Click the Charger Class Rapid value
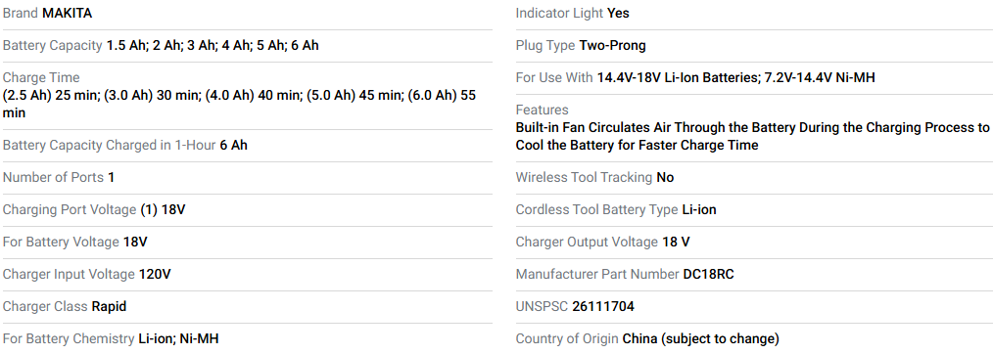This screenshot has height=354, width=993. pos(109,307)
